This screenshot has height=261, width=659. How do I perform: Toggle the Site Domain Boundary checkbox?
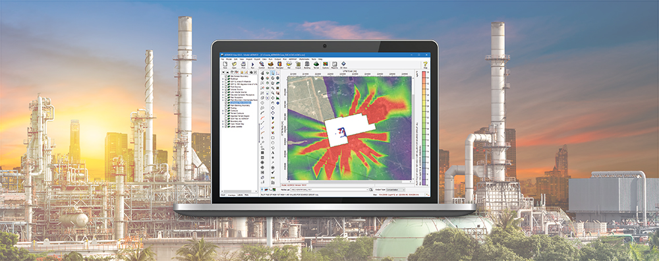(226, 76)
